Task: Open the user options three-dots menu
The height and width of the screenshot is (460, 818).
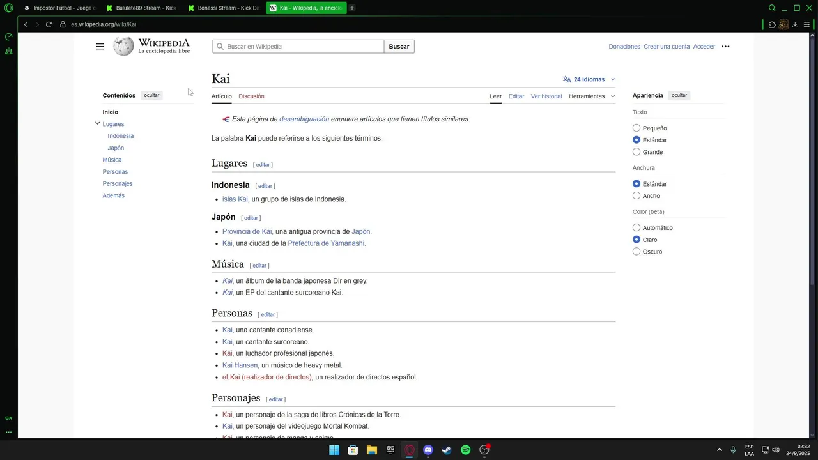Action: click(x=725, y=47)
